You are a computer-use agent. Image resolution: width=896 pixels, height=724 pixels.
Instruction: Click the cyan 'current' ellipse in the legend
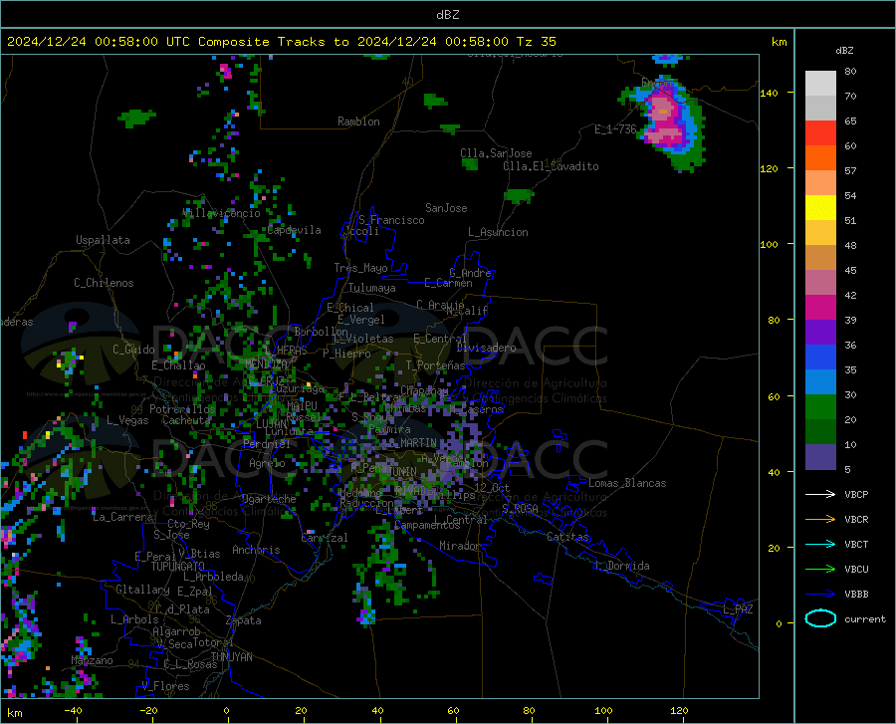pyautogui.click(x=820, y=618)
